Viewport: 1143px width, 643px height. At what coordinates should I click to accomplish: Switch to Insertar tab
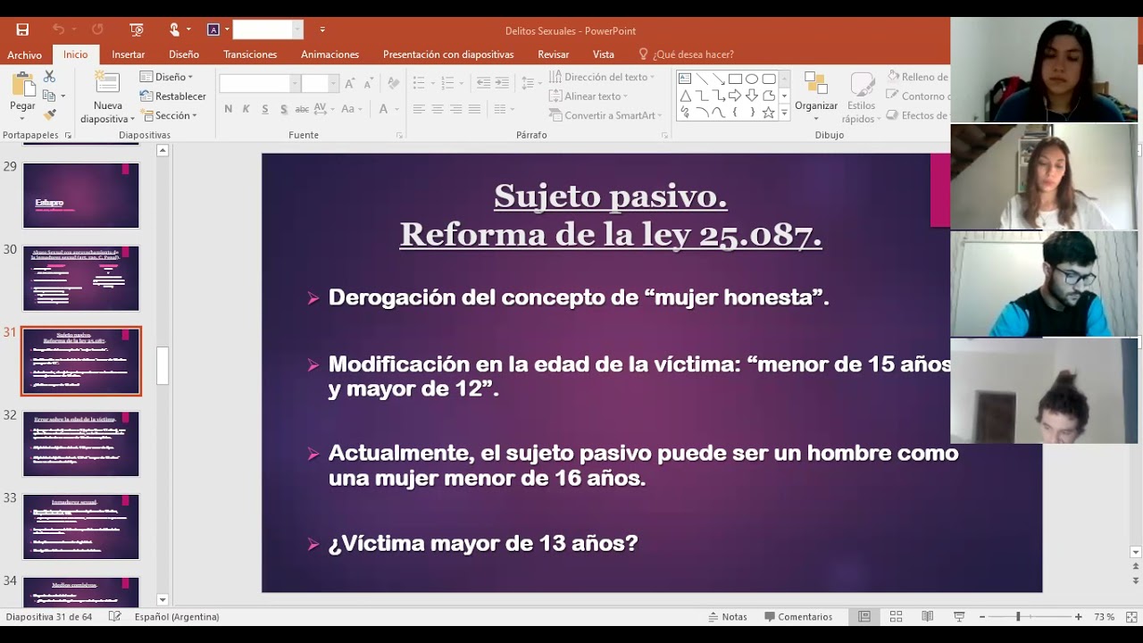click(128, 54)
